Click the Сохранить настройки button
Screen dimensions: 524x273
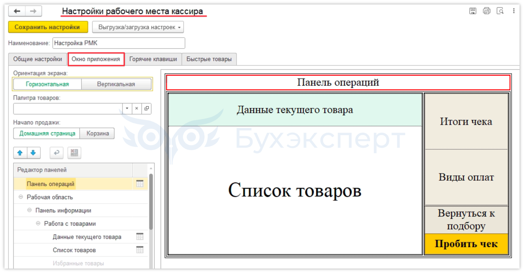click(48, 27)
